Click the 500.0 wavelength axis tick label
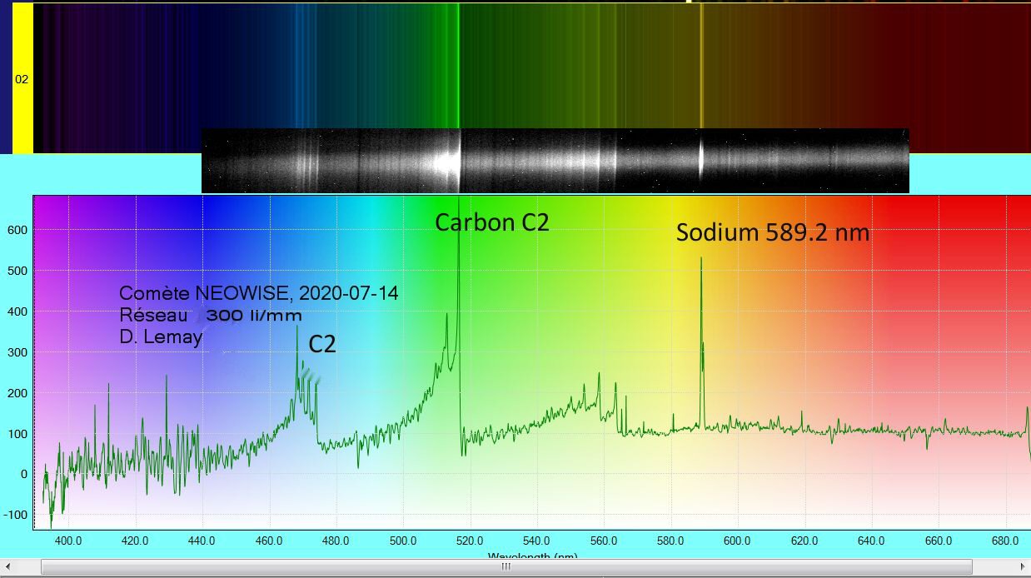This screenshot has height=578, width=1031. point(402,540)
